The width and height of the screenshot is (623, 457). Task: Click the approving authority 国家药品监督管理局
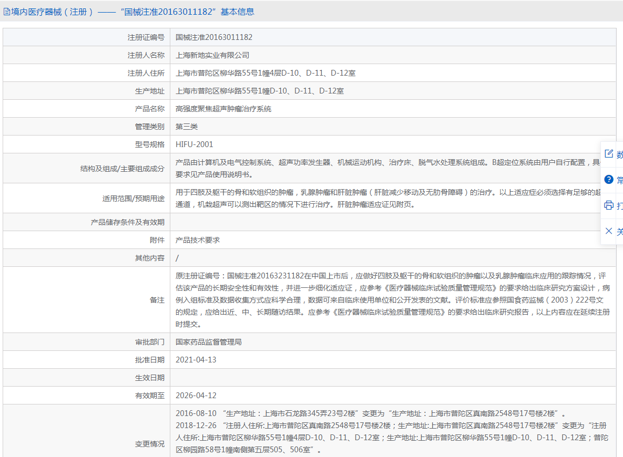209,342
